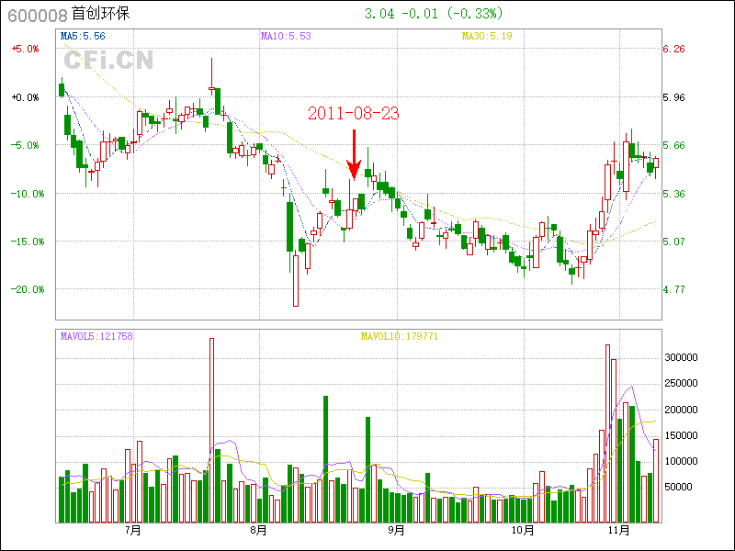Click the -20.0% label on the left axis
735x551 pixels.
click(x=25, y=289)
